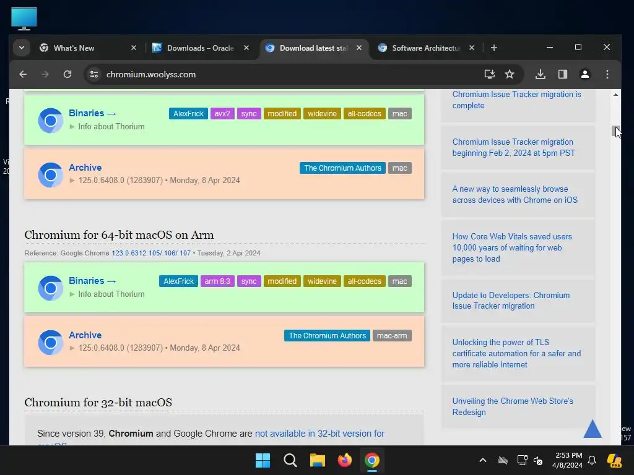Open Update to Developers Issue Tracker article
This screenshot has height=475, width=634.
click(511, 301)
